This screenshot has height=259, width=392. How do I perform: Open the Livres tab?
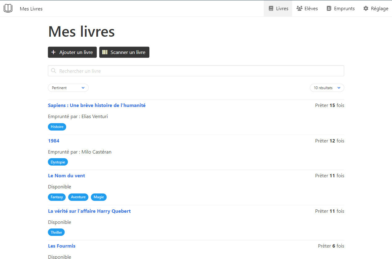tap(278, 9)
